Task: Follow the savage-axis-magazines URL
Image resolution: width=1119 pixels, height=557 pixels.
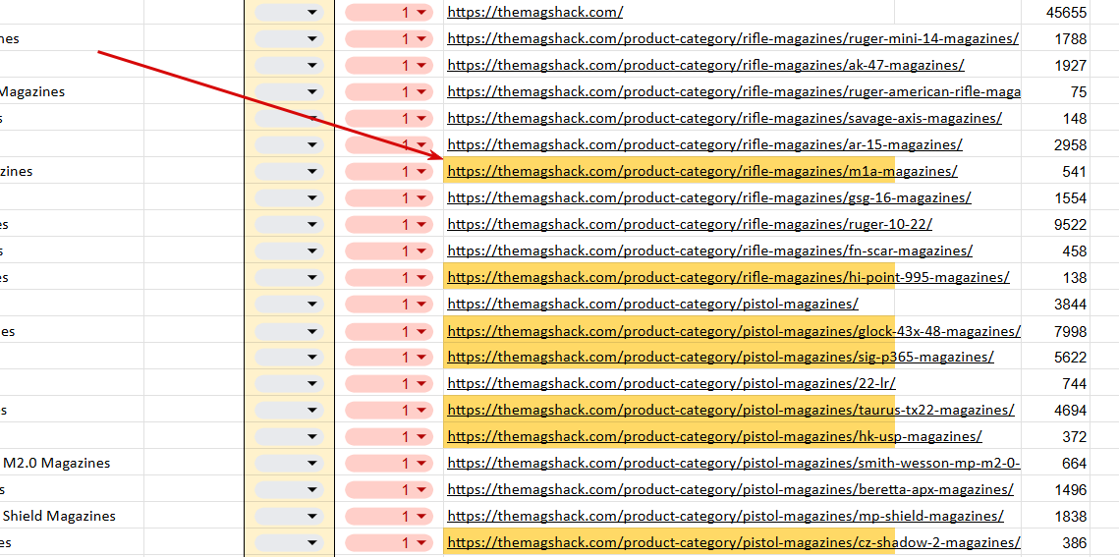Action: [724, 119]
